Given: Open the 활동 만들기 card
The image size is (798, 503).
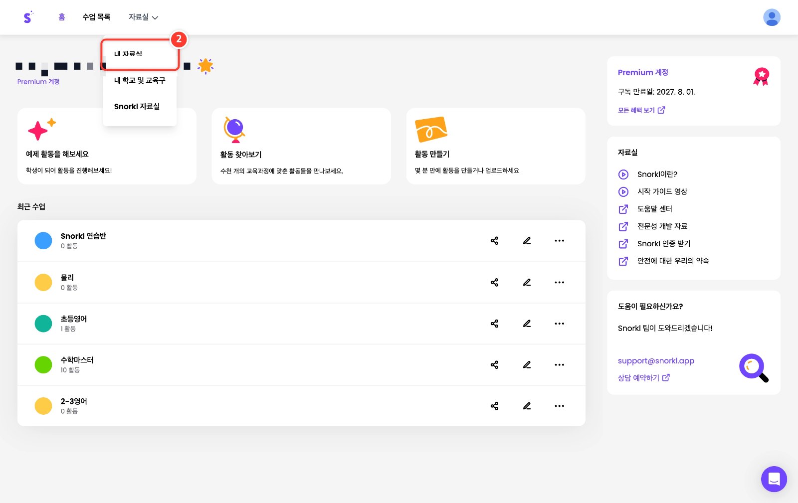Looking at the screenshot, I should click(x=496, y=146).
